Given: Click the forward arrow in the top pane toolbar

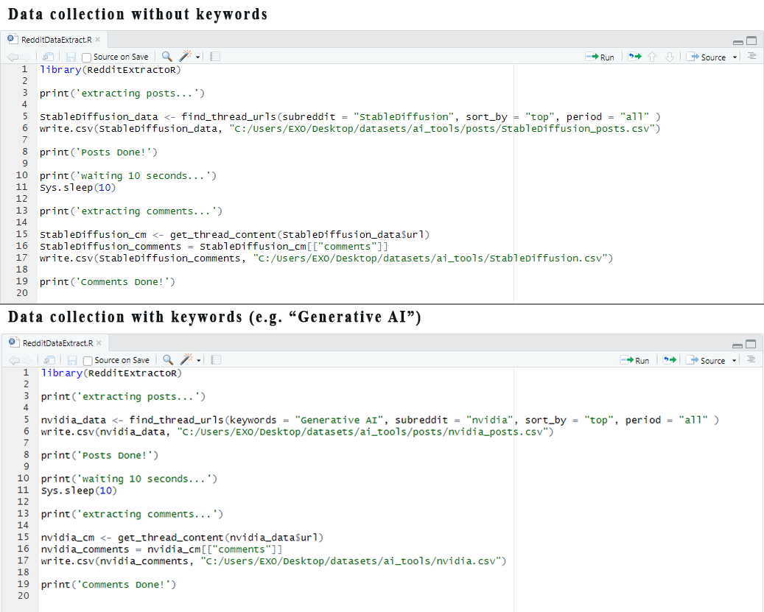Looking at the screenshot, I should click(25, 57).
